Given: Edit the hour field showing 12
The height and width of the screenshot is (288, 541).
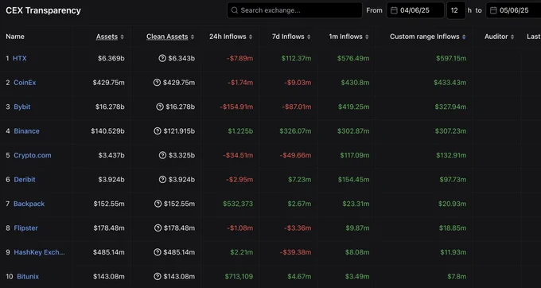Looking at the screenshot, I should click(x=456, y=10).
